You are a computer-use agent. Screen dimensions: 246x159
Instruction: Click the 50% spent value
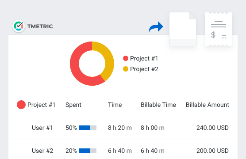pyautogui.click(x=71, y=128)
